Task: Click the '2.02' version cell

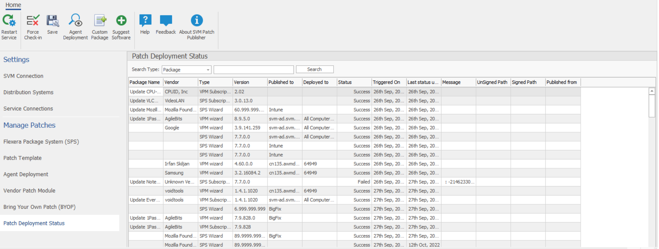Action: click(250, 92)
